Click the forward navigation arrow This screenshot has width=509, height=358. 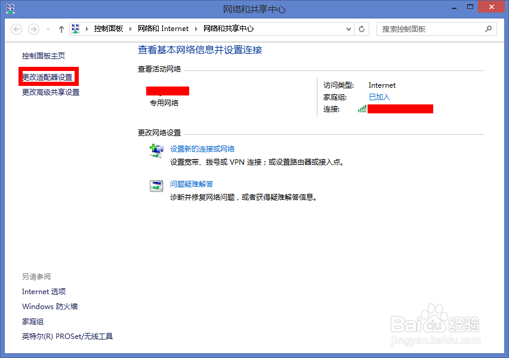click(x=33, y=29)
